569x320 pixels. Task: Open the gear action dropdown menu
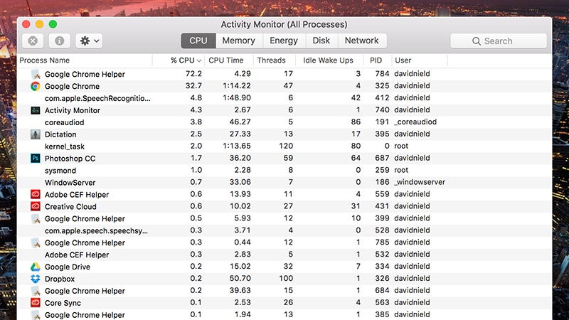point(89,41)
